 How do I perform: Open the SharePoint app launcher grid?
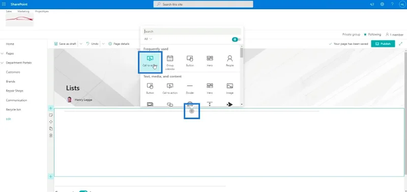(x=4, y=4)
